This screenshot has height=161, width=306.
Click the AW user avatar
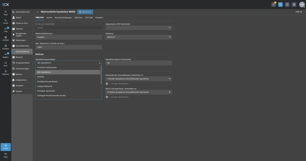302,5
